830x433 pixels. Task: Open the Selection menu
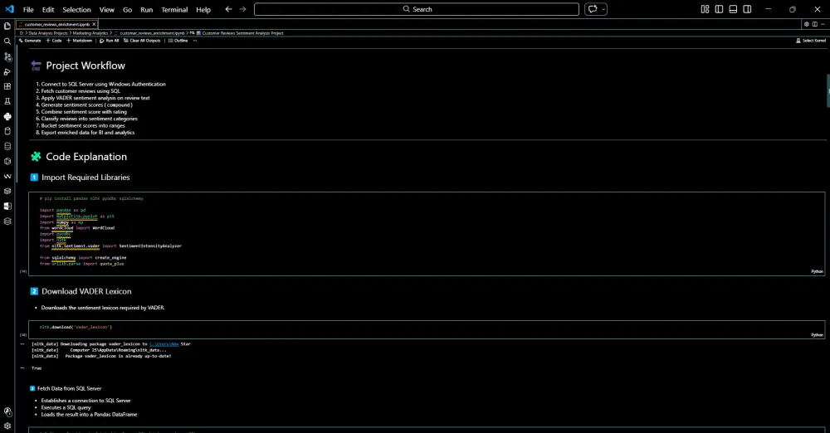(76, 9)
